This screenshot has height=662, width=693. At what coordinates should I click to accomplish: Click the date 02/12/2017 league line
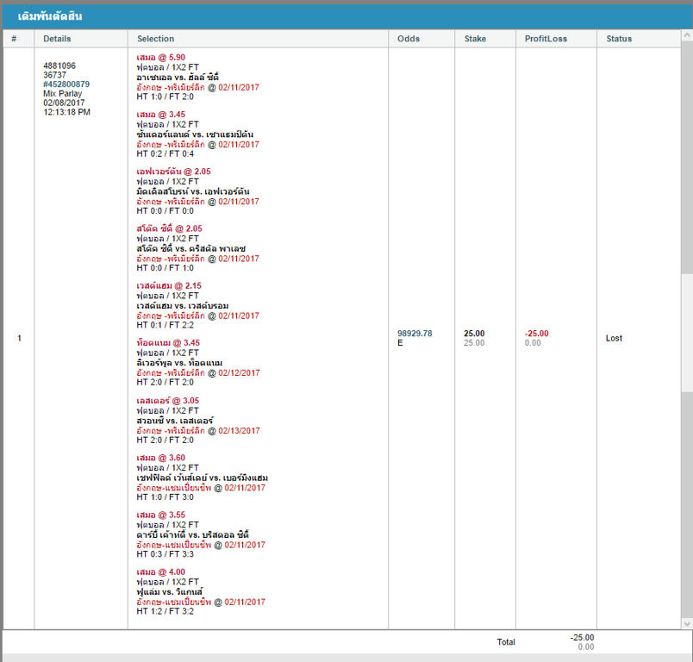point(198,372)
